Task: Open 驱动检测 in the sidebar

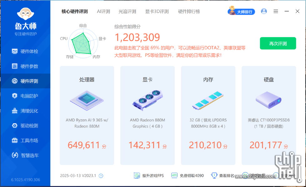Action: click(x=25, y=126)
